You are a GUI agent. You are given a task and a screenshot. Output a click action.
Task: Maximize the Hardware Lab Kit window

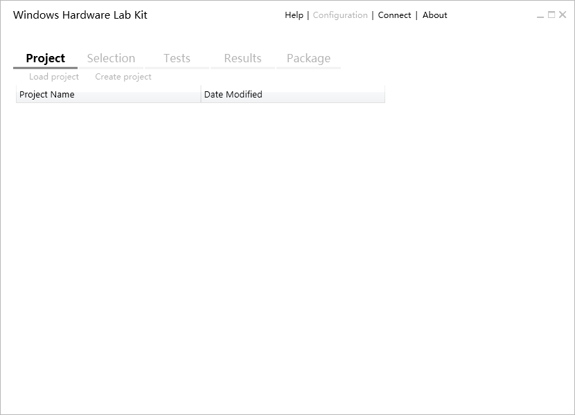point(551,15)
